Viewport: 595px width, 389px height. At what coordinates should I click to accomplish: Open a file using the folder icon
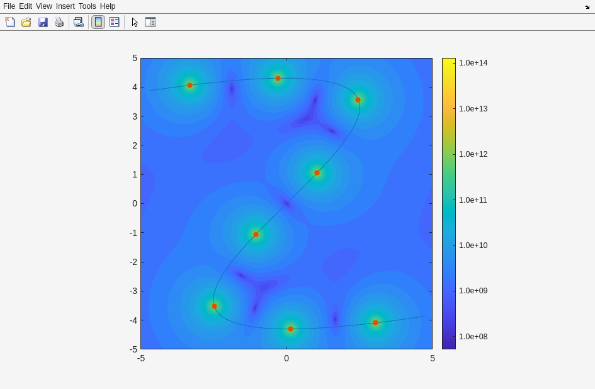(26, 22)
